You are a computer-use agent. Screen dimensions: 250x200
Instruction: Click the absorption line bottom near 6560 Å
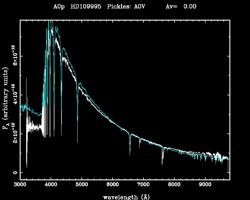tap(130, 154)
